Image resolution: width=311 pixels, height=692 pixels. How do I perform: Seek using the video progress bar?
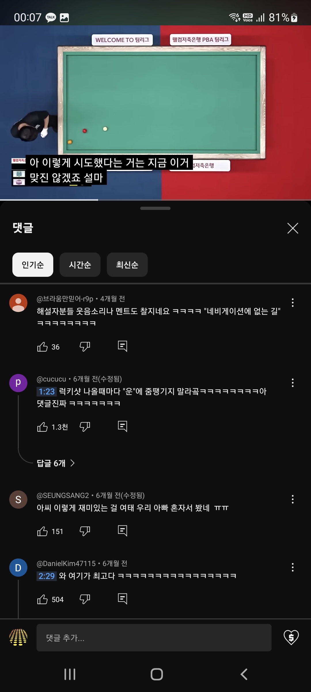(x=155, y=200)
